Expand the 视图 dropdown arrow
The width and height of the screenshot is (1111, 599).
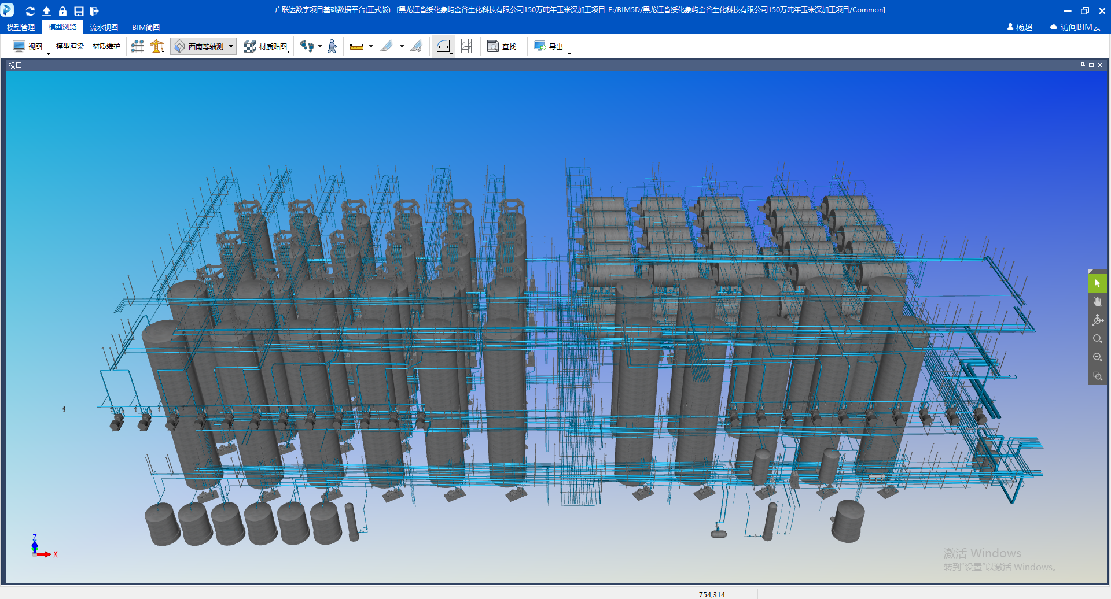pos(48,53)
